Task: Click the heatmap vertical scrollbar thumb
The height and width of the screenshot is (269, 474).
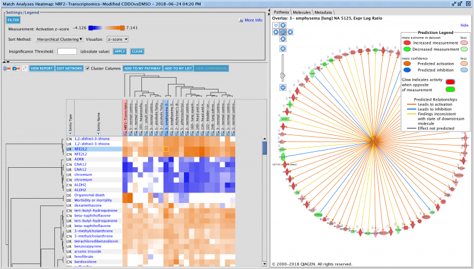Action: (265, 148)
